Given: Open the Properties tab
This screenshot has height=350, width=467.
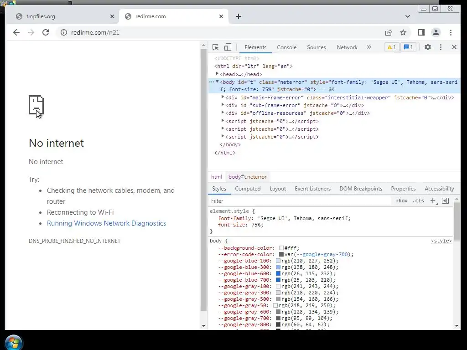Looking at the screenshot, I should 403,189.
